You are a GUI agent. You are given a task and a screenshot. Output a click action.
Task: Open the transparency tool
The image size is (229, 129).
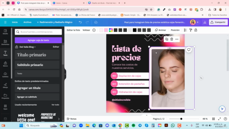(x=185, y=30)
